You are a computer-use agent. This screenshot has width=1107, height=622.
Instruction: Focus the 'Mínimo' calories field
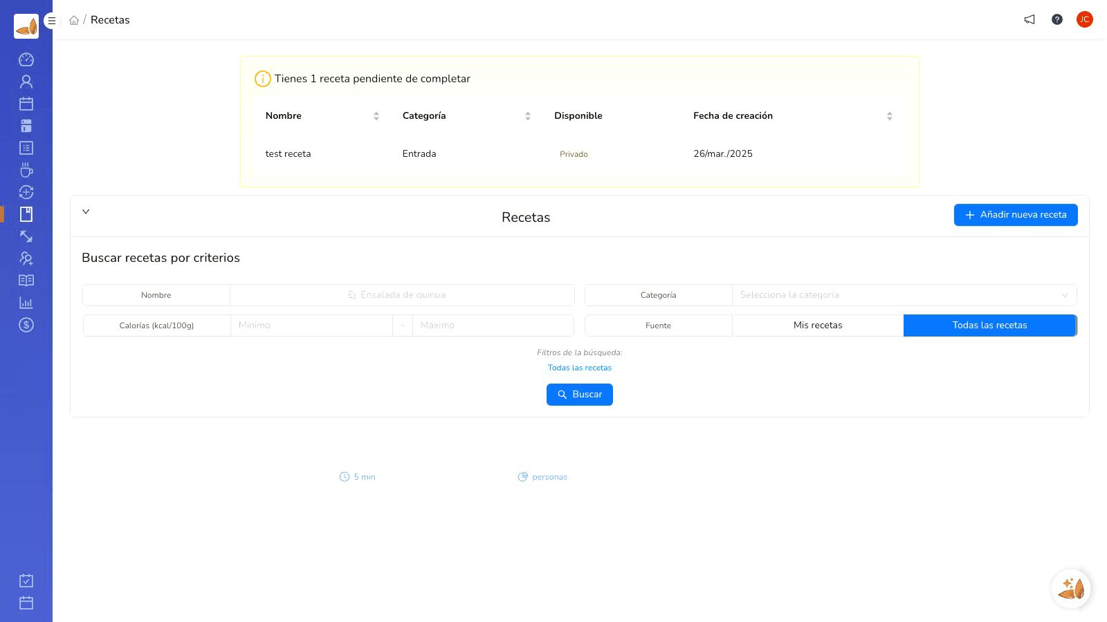click(x=312, y=326)
